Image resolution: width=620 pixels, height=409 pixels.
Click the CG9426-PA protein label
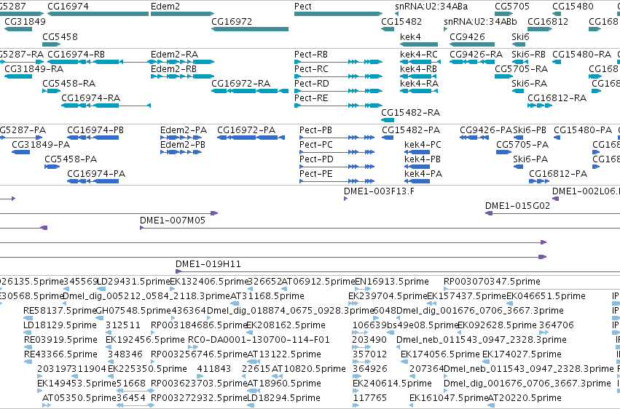486,130
